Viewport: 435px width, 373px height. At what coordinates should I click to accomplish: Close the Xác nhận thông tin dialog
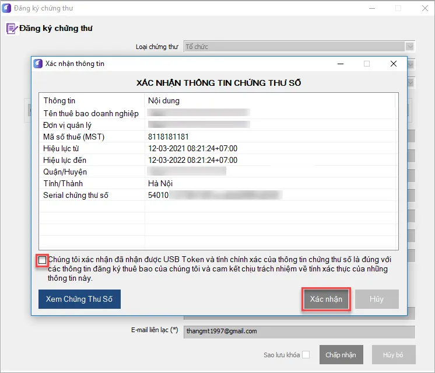(x=394, y=64)
